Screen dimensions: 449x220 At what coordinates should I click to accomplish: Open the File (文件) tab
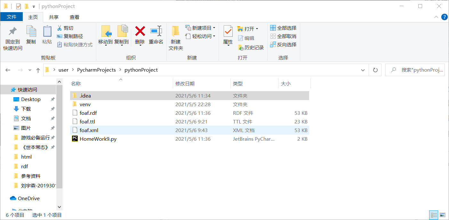[x=12, y=17]
